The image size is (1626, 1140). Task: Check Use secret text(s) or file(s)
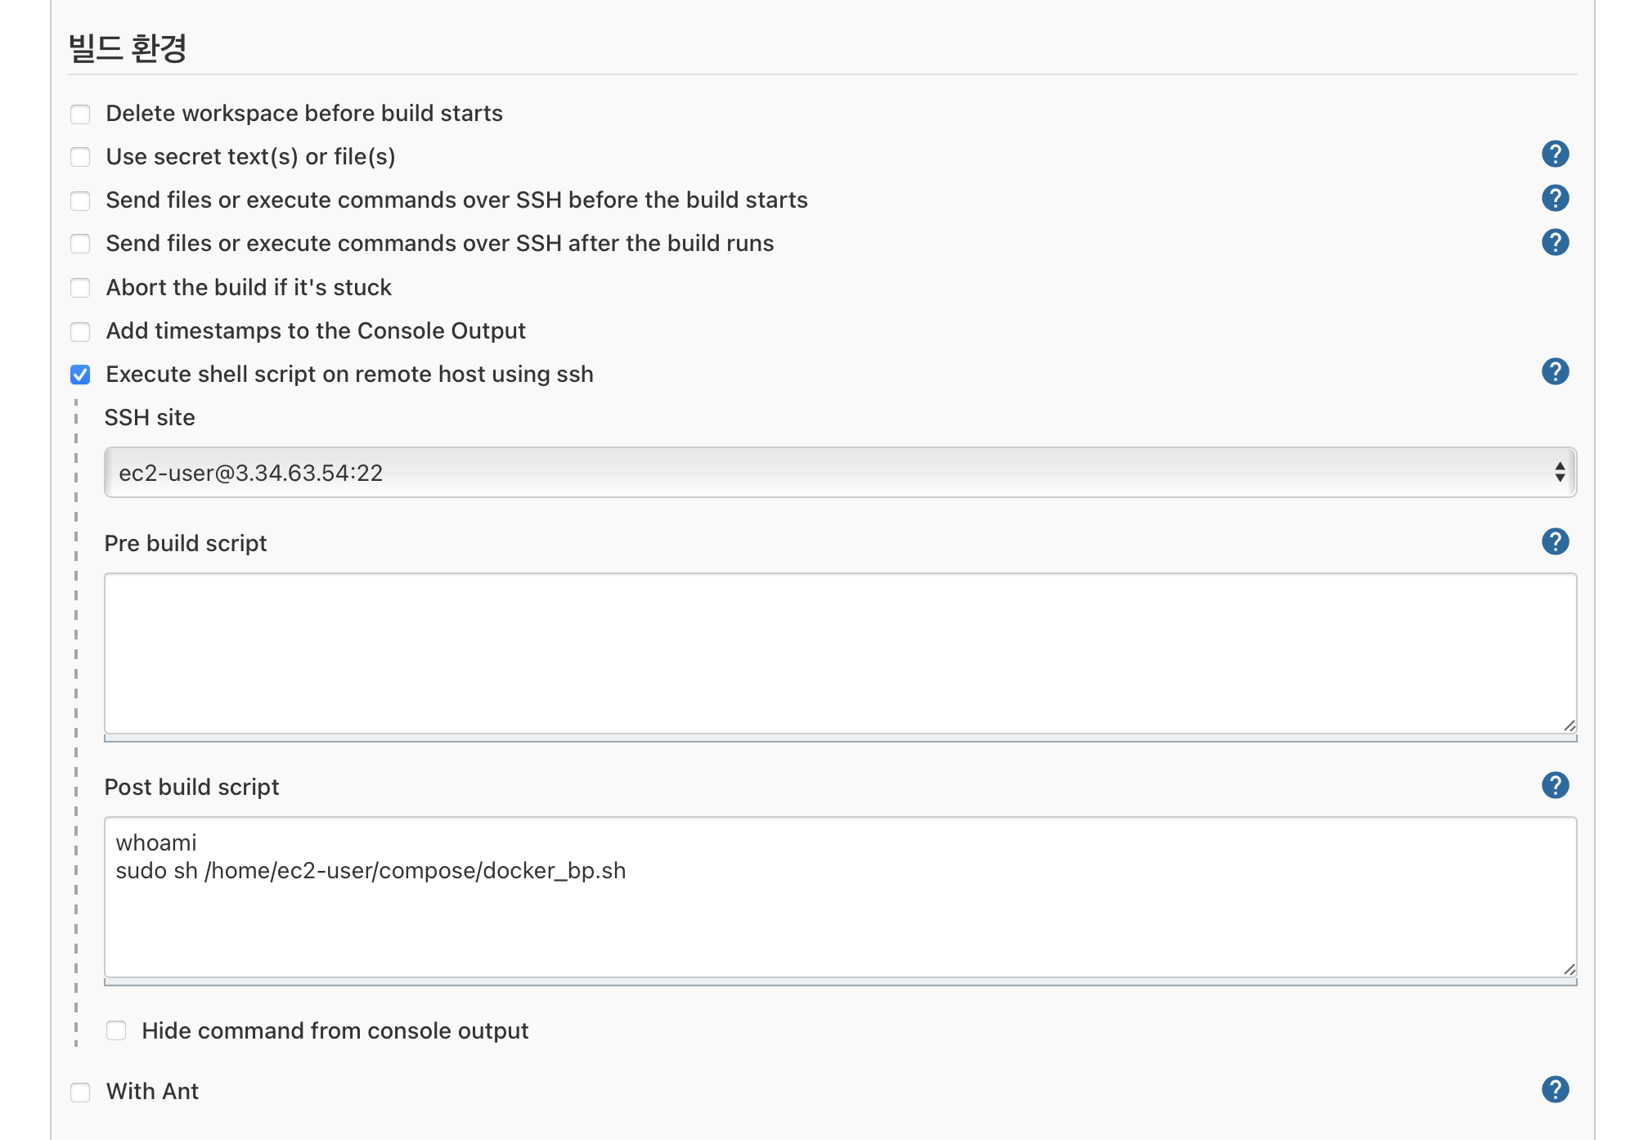point(80,157)
